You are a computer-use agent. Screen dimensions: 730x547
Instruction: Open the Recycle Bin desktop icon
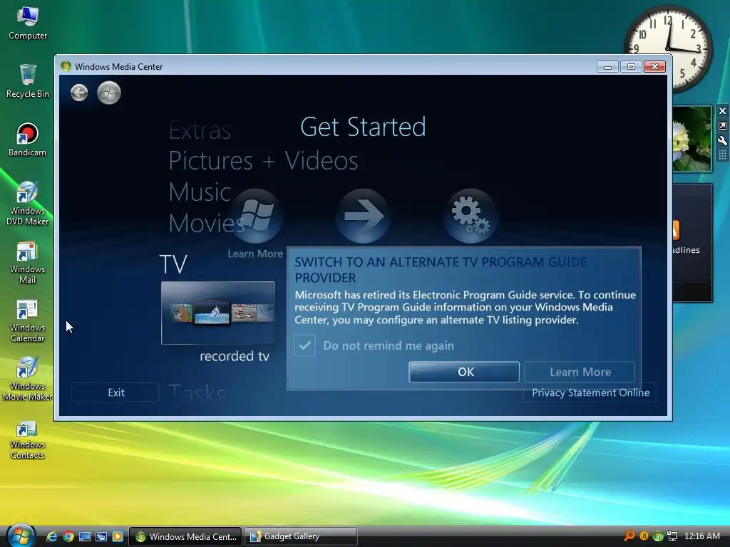pyautogui.click(x=28, y=81)
